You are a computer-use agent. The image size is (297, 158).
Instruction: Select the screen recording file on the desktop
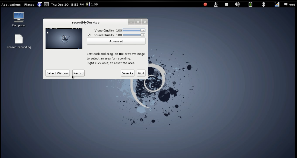(19, 40)
